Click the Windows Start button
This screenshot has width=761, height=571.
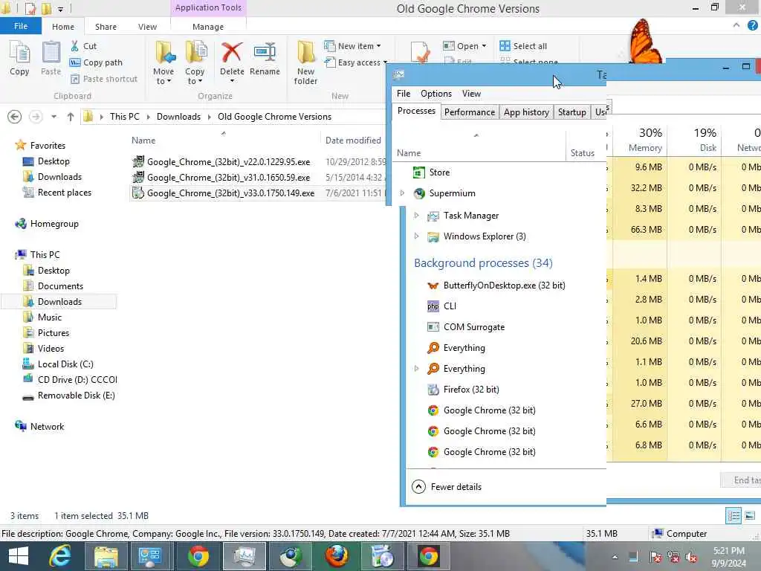(19, 556)
